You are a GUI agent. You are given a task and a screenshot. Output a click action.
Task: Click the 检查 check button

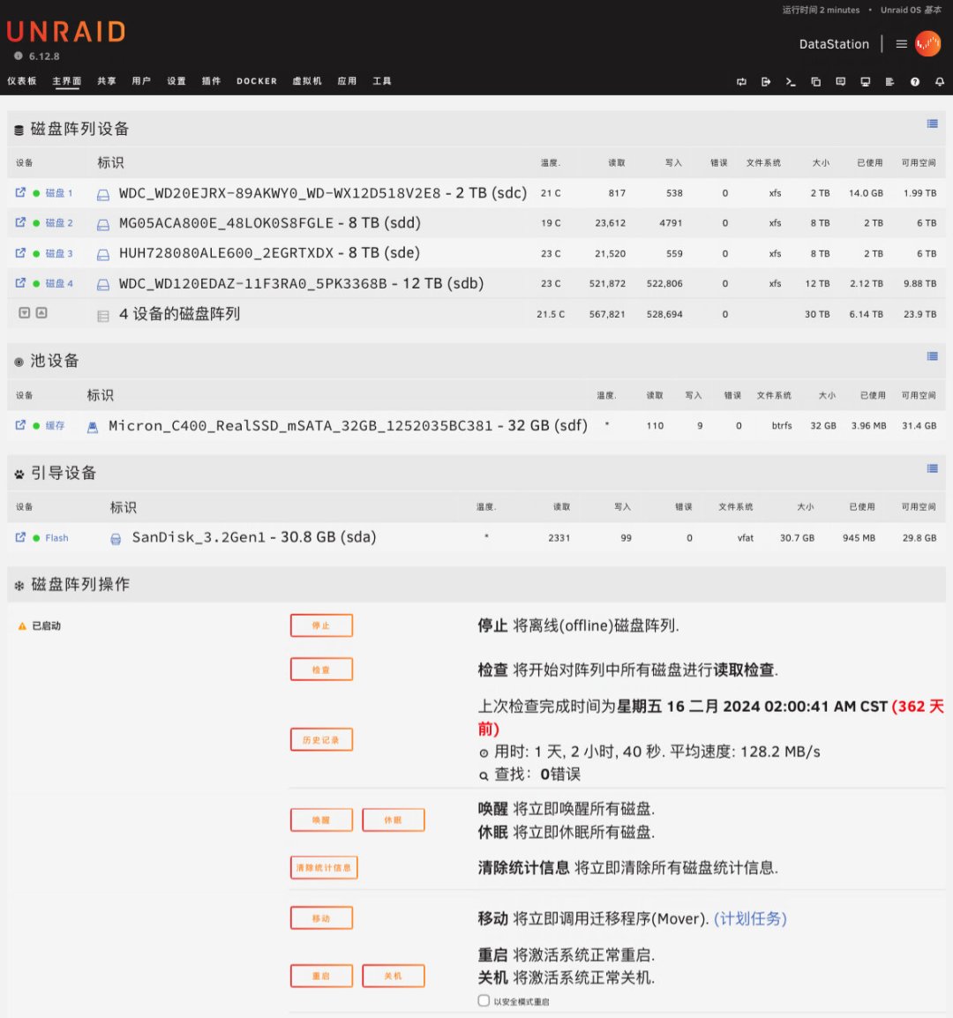pyautogui.click(x=321, y=670)
